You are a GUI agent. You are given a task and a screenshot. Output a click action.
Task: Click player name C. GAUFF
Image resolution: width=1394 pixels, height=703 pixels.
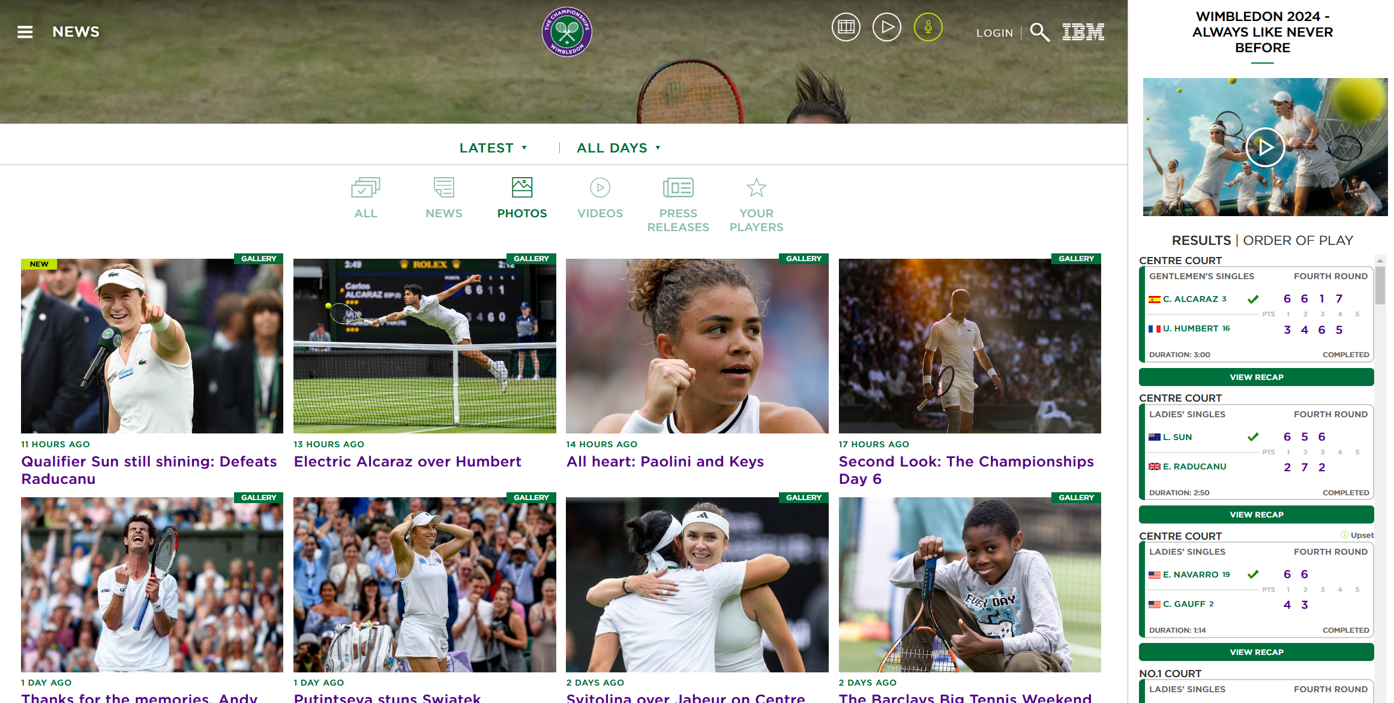[x=1183, y=604]
